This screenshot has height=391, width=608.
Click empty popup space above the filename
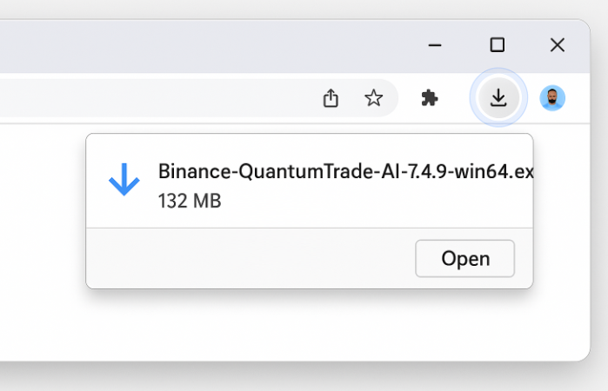tap(310, 147)
